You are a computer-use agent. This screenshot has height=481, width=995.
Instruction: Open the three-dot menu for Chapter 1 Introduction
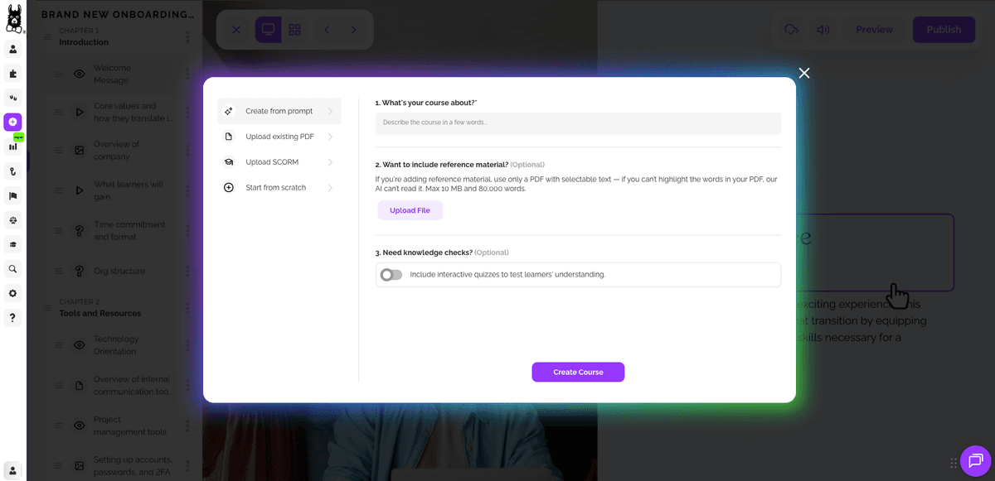(187, 36)
